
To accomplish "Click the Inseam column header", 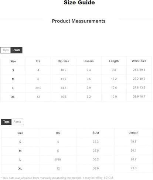I will (89, 61).
